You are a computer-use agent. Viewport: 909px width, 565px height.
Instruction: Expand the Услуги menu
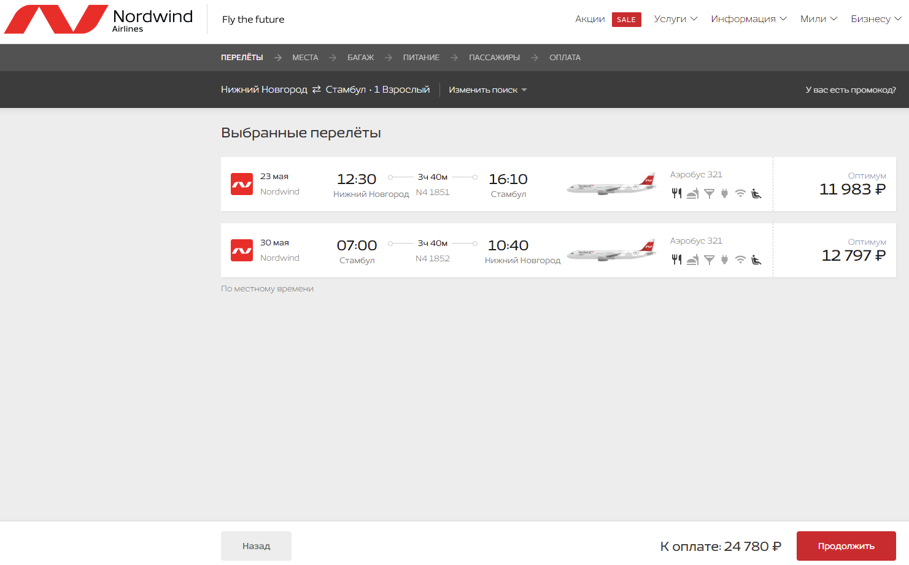[676, 19]
